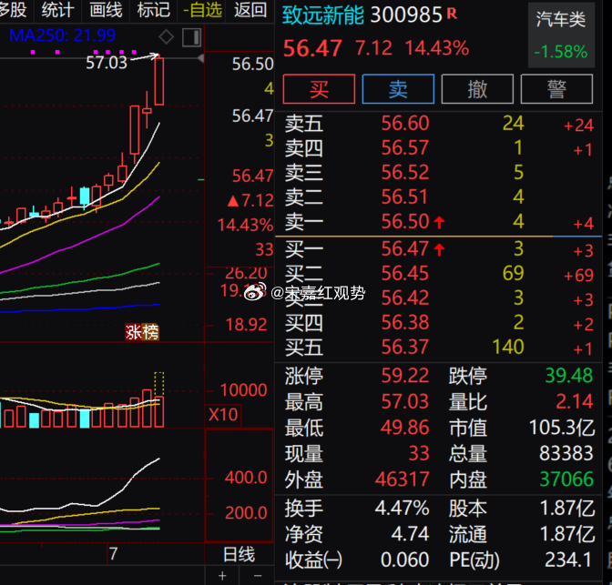
Task: Click the 量比 value 2.14
Action: coord(574,402)
